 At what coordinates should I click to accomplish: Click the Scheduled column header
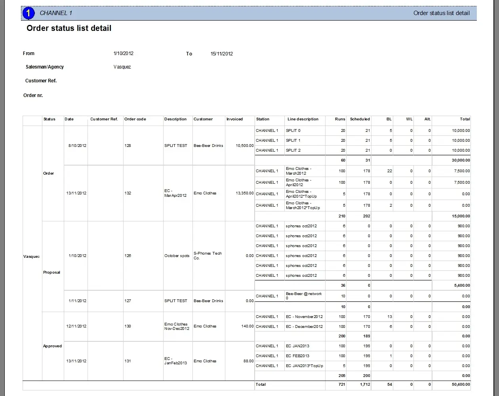click(x=360, y=119)
